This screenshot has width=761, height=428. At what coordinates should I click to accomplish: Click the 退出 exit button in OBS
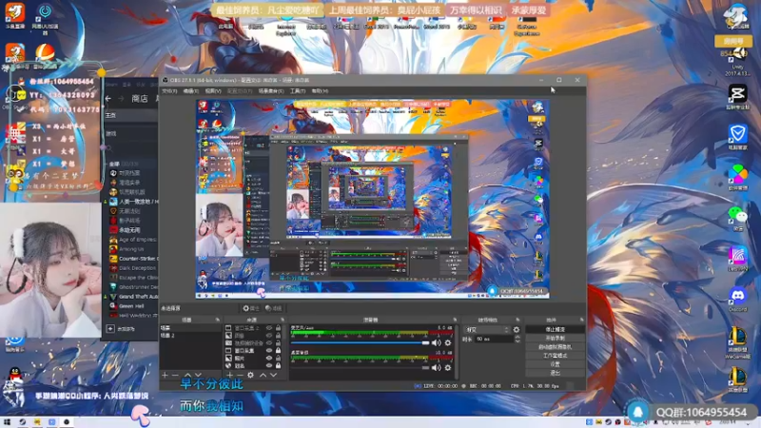click(555, 373)
